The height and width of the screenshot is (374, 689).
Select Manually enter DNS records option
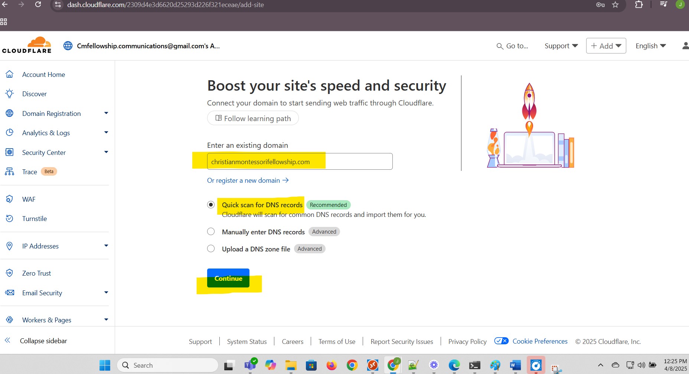coord(211,232)
